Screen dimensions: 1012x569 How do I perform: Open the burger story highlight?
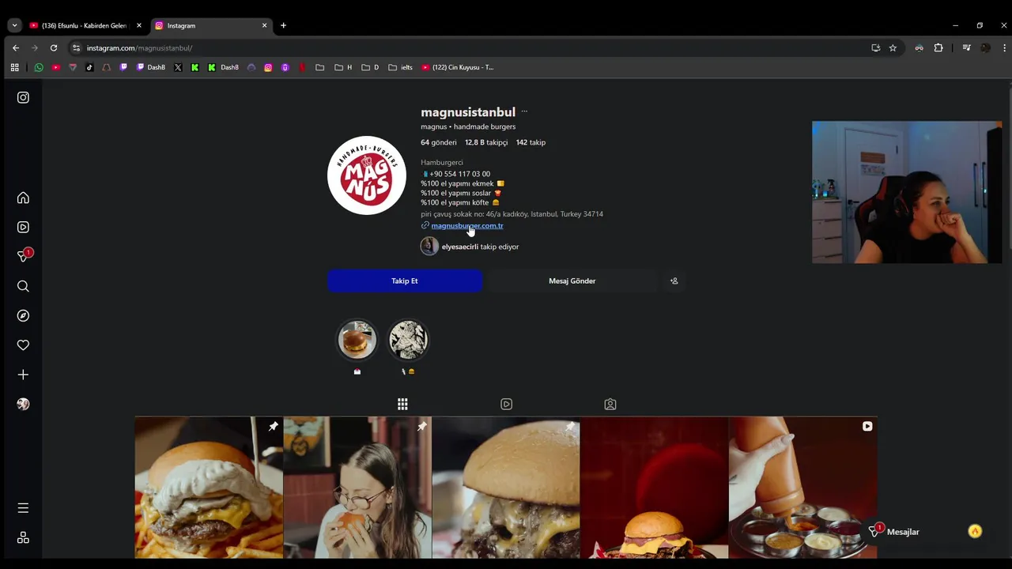(357, 340)
